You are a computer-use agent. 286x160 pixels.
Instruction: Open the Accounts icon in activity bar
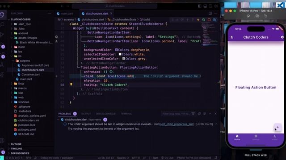[2, 140]
